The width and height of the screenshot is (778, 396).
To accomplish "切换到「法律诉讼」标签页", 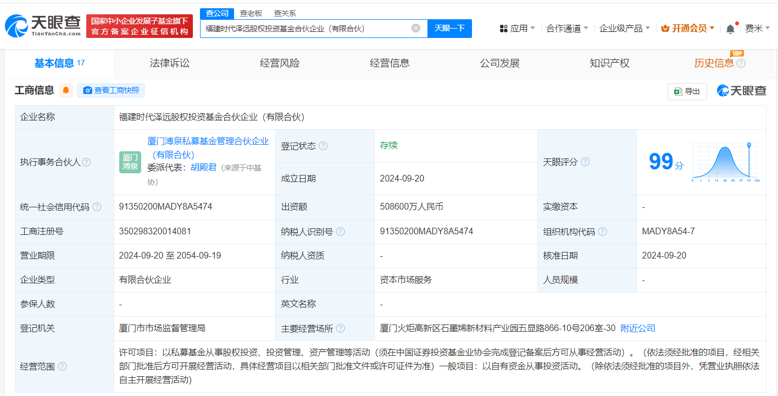I will (x=168, y=63).
